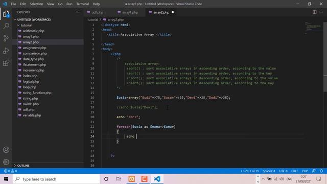Click Visual Studio Code taskbar icon
This screenshot has width=327, height=184.
[157, 179]
